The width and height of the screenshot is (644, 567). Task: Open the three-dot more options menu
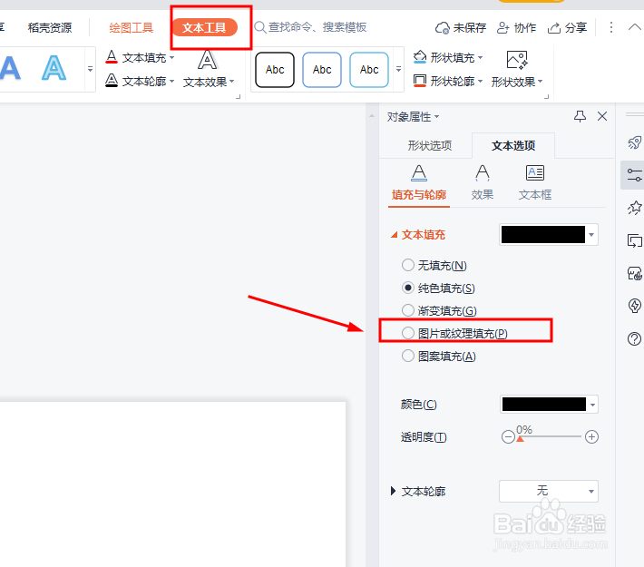click(x=611, y=27)
